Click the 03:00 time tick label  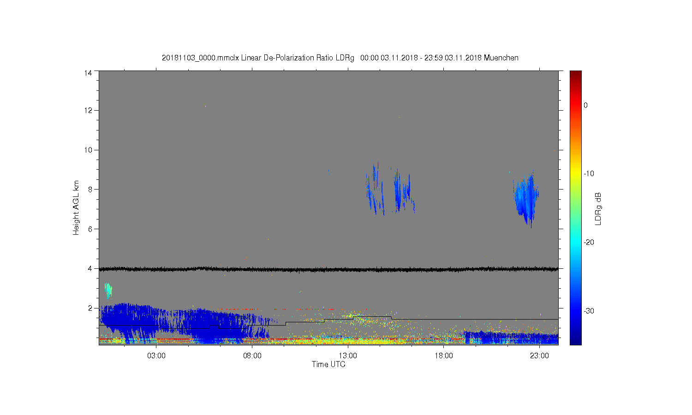(156, 356)
